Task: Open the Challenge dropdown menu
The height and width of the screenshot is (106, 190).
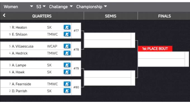Action: click(61, 7)
